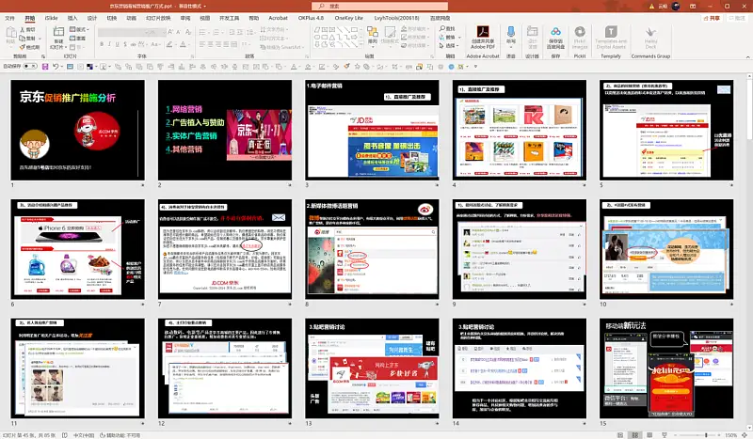
Task: Toggle the AutoSave (自动保存) switch
Action: click(30, 66)
